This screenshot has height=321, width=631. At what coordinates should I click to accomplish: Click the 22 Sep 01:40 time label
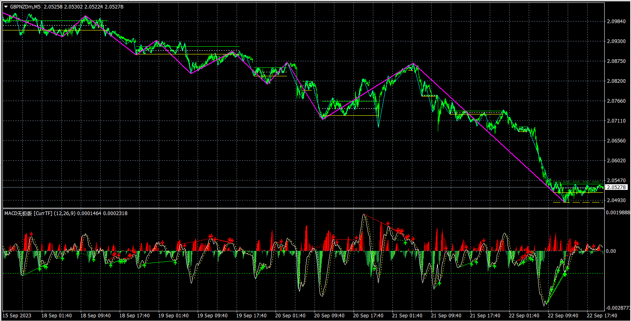524,316
